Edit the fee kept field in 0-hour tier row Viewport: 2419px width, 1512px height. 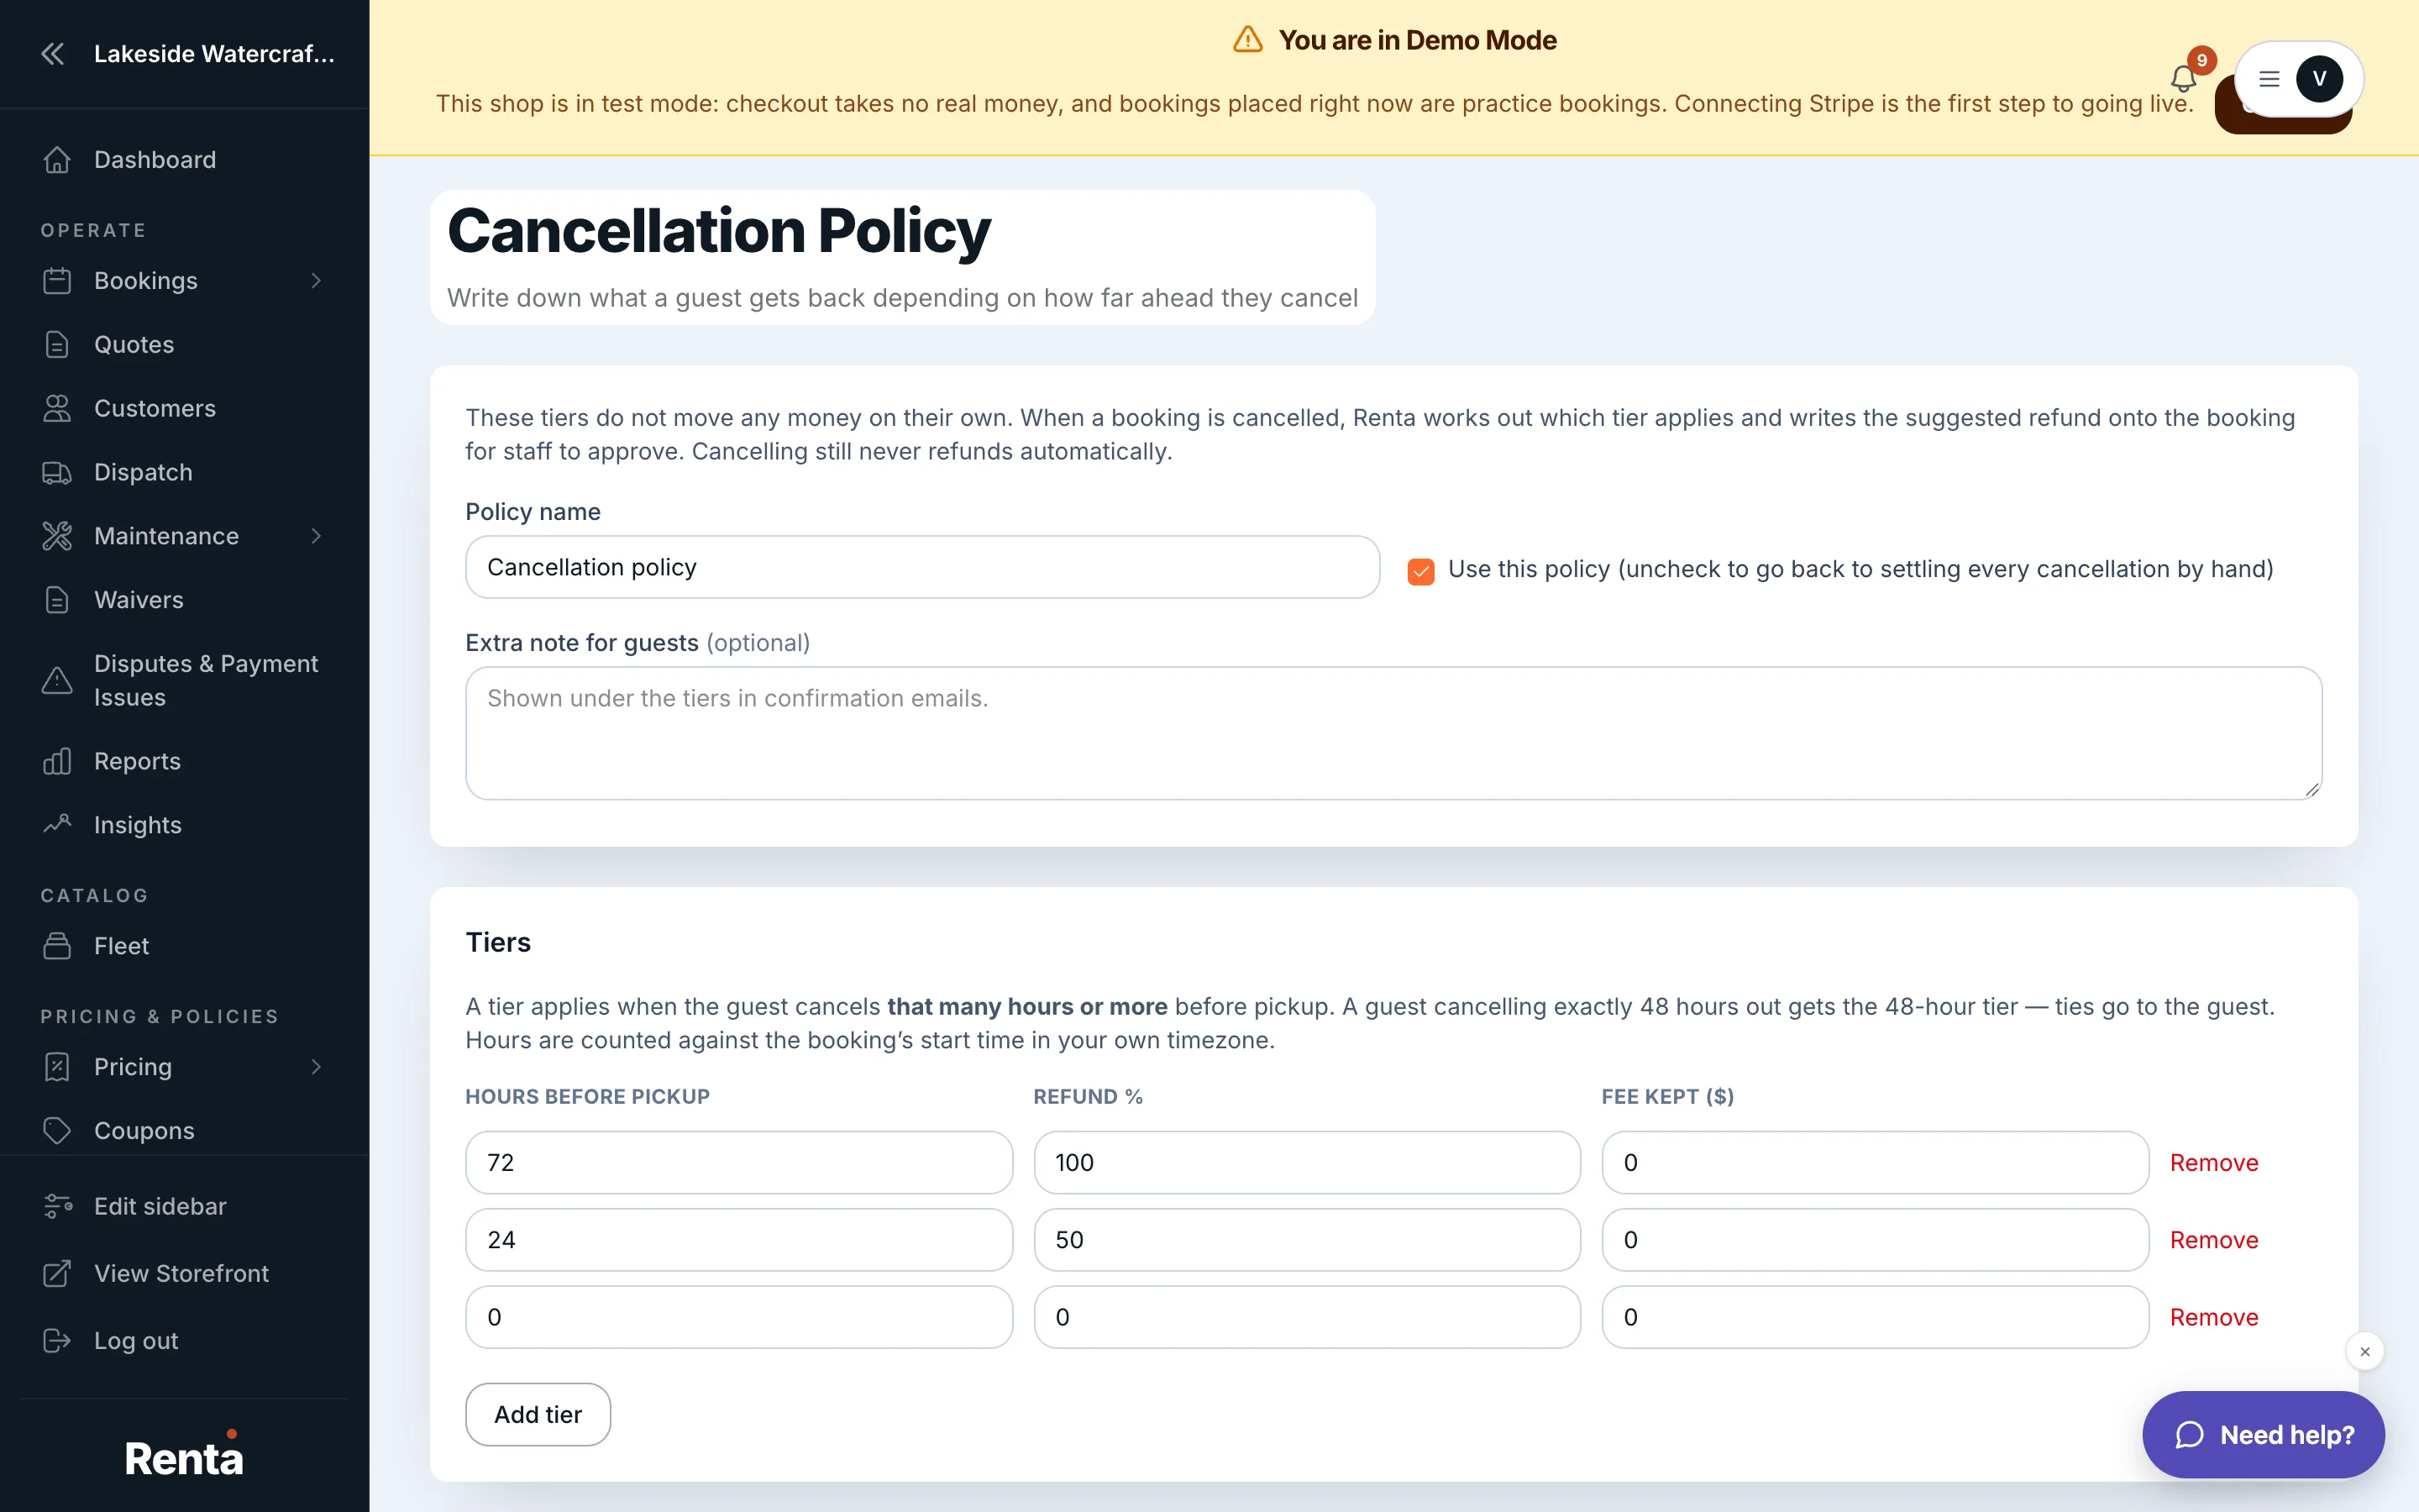[1874, 1317]
